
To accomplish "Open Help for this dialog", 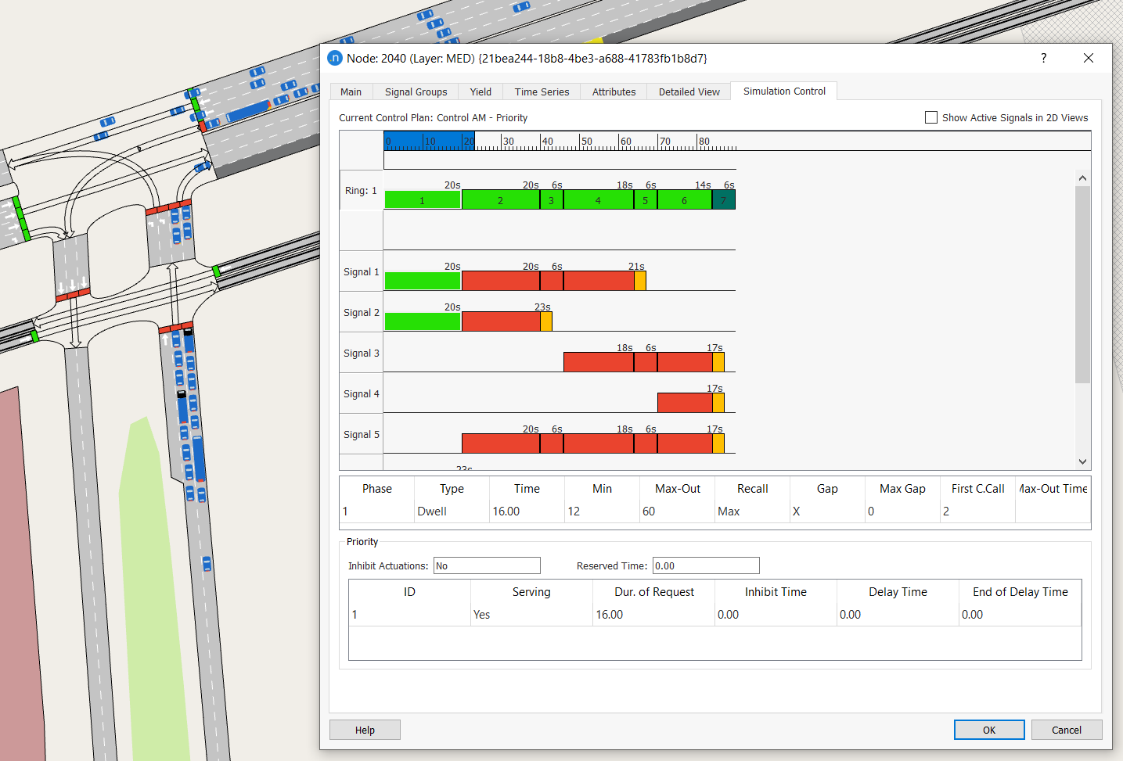I will pyautogui.click(x=365, y=730).
